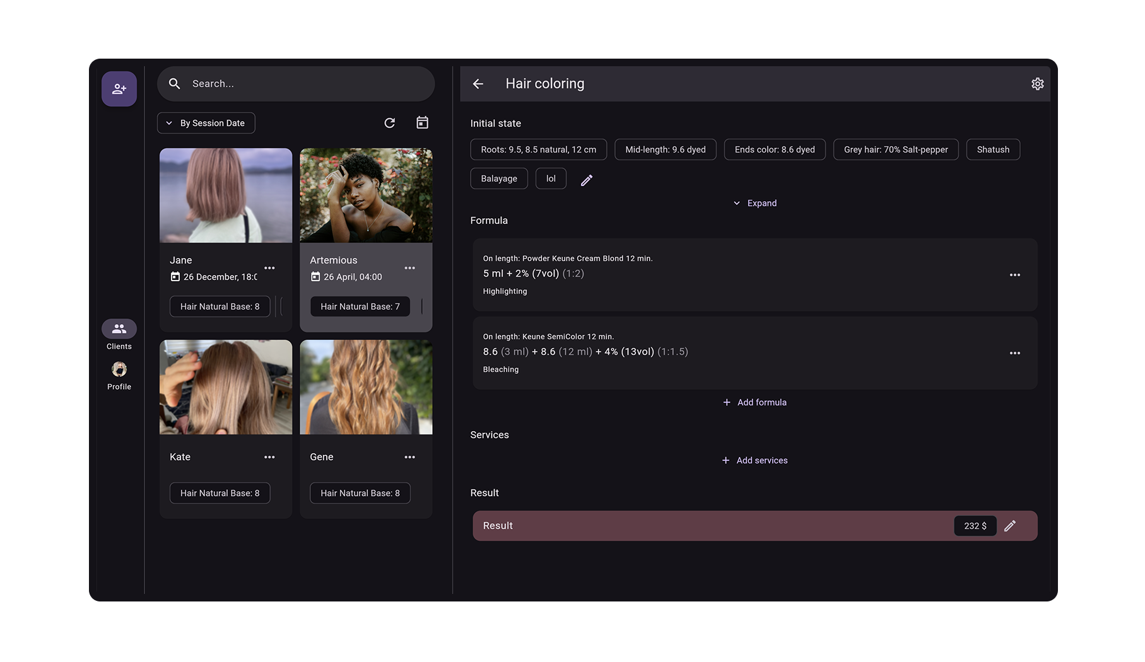The image size is (1145, 662).
Task: Go back using the arrow beside Hair coloring
Action: [478, 84]
